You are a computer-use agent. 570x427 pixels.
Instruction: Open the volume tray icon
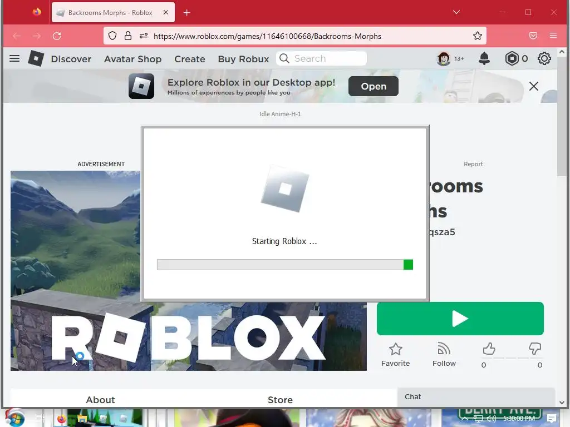point(492,419)
